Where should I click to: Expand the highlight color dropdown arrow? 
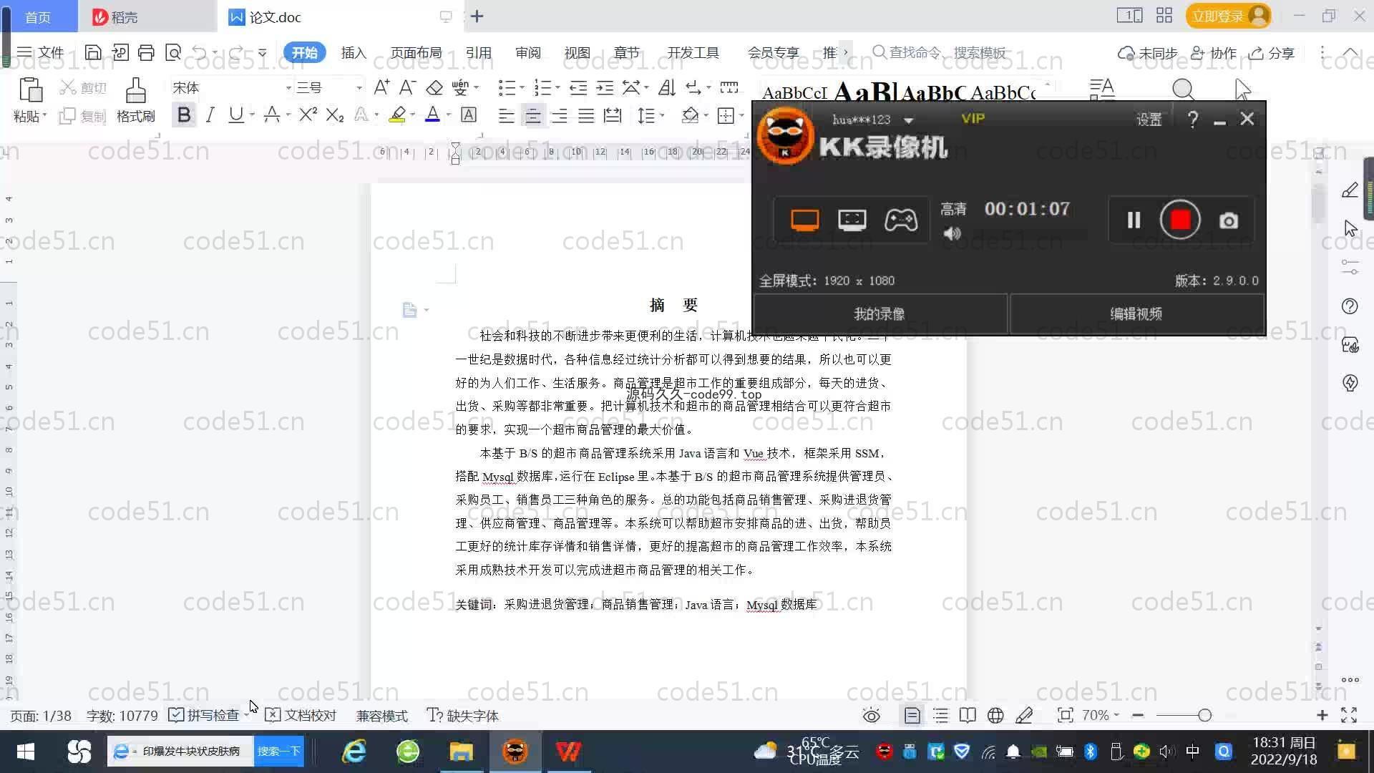[x=413, y=115]
